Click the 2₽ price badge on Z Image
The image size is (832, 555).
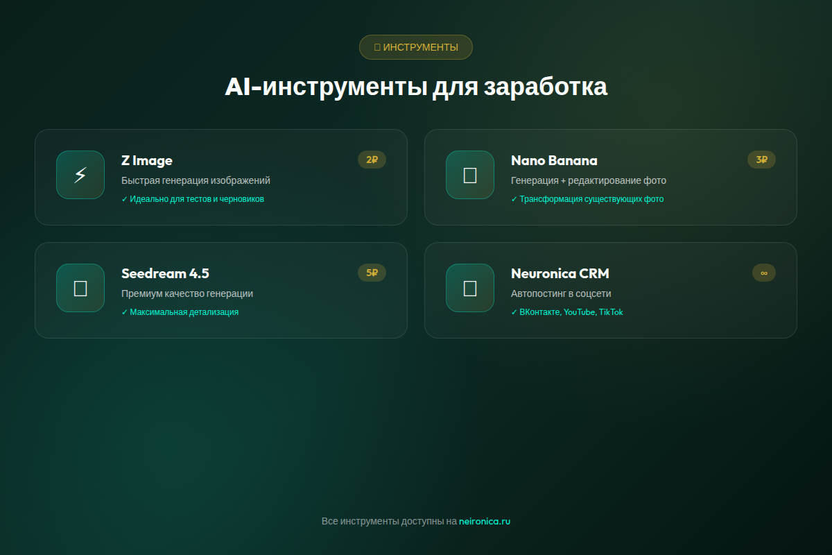coord(372,160)
